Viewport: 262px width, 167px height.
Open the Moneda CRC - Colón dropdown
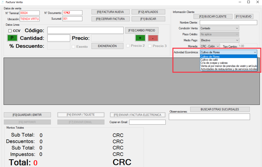point(210,46)
